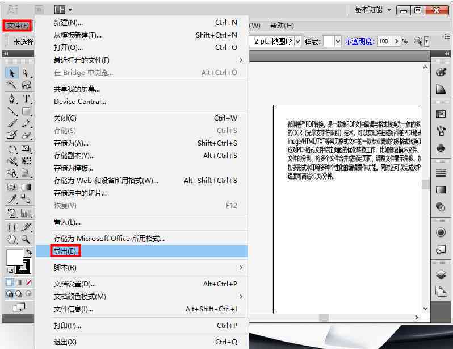This screenshot has width=453, height=349.
Task: Reset to default fill and stroke
Action: (x=10, y=271)
